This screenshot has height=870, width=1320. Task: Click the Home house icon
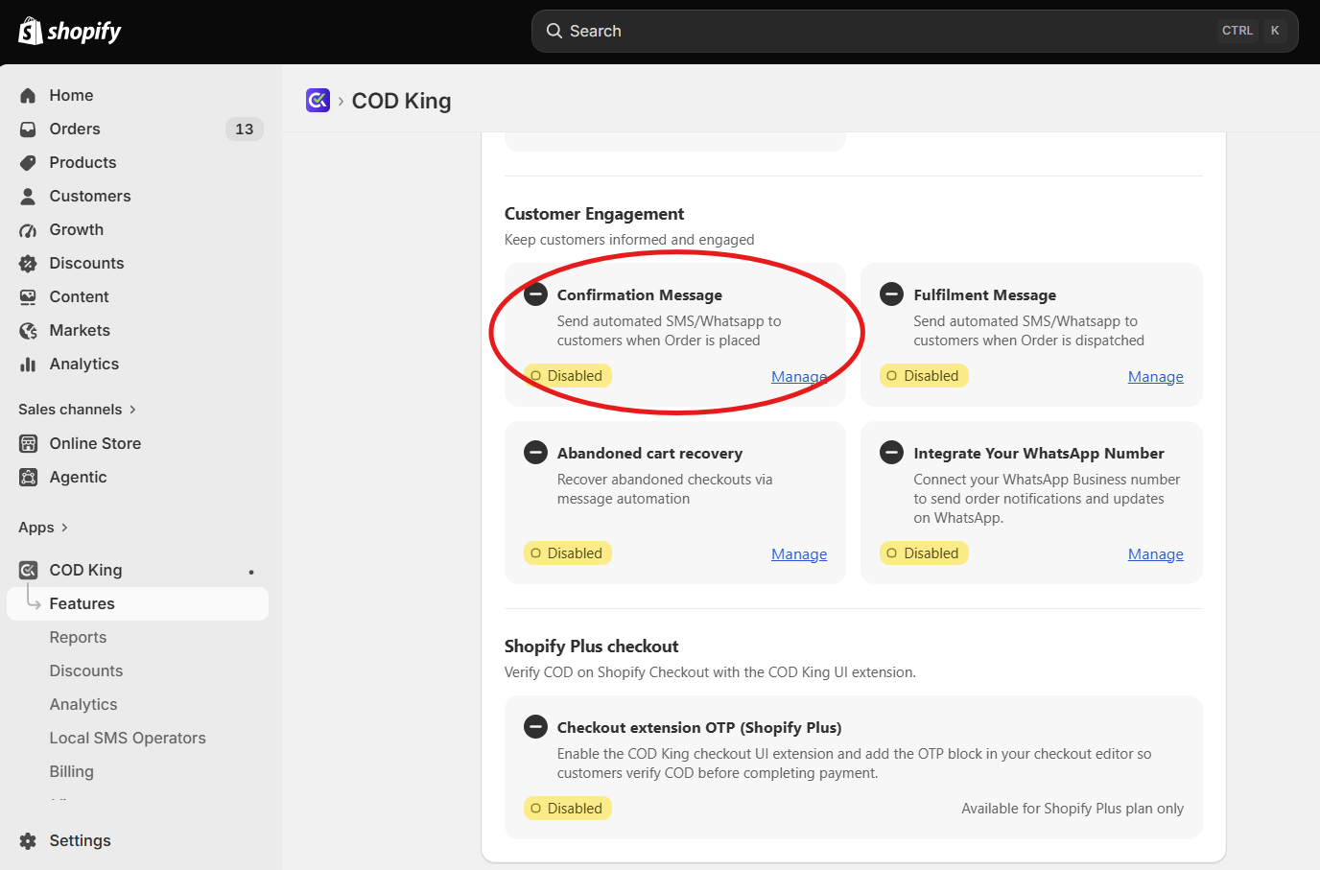click(x=28, y=95)
